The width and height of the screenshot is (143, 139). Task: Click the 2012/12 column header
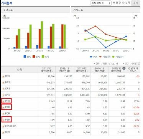click(64, 69)
